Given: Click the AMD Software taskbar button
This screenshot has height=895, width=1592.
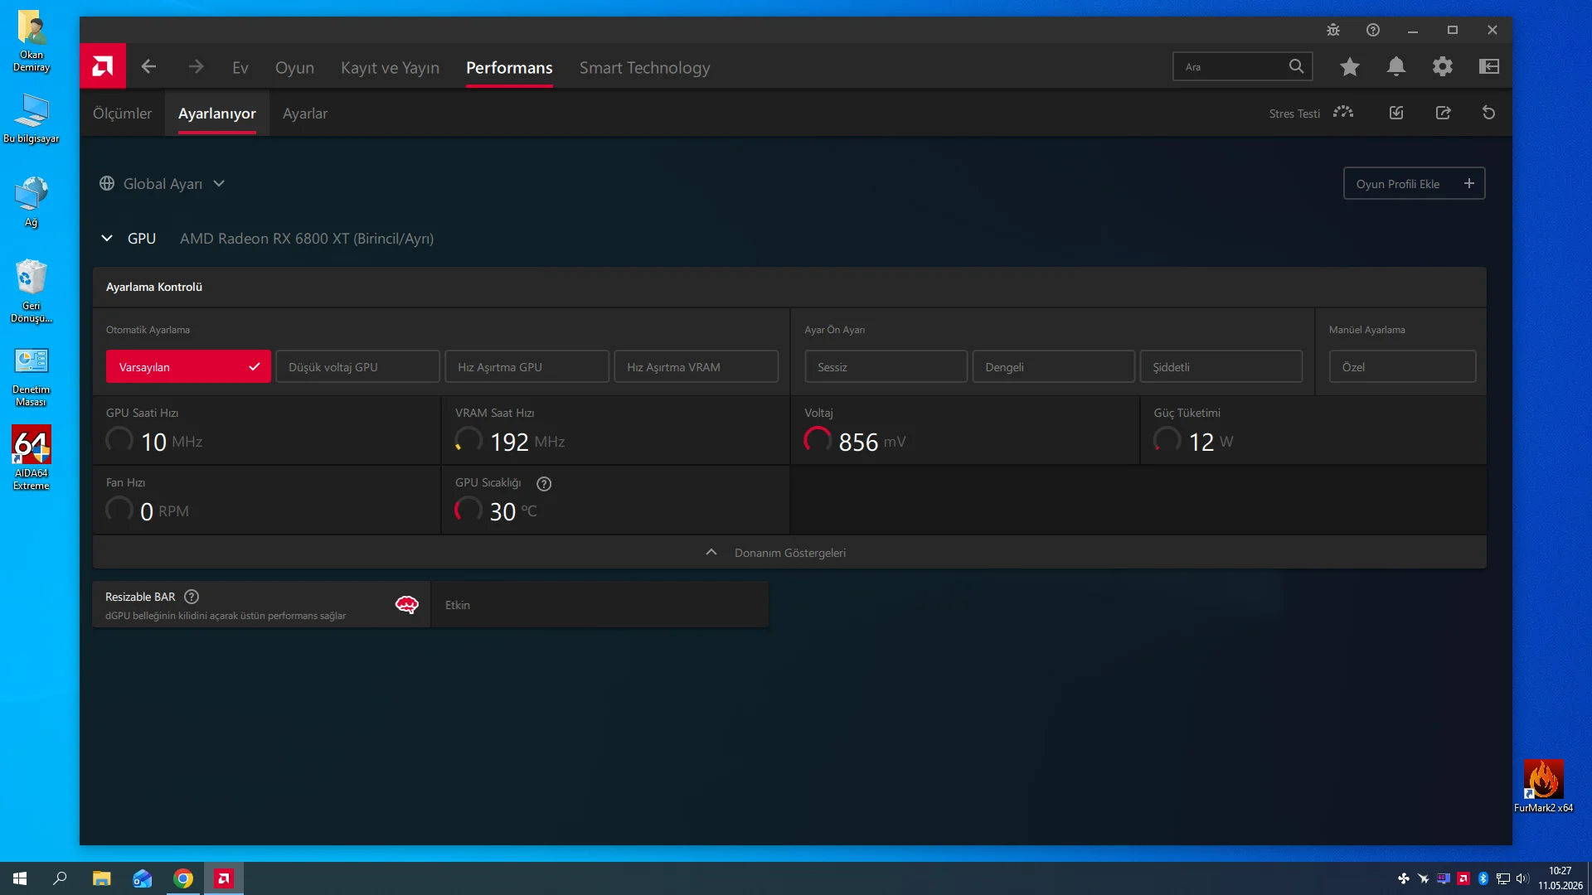Looking at the screenshot, I should pyautogui.click(x=224, y=878).
